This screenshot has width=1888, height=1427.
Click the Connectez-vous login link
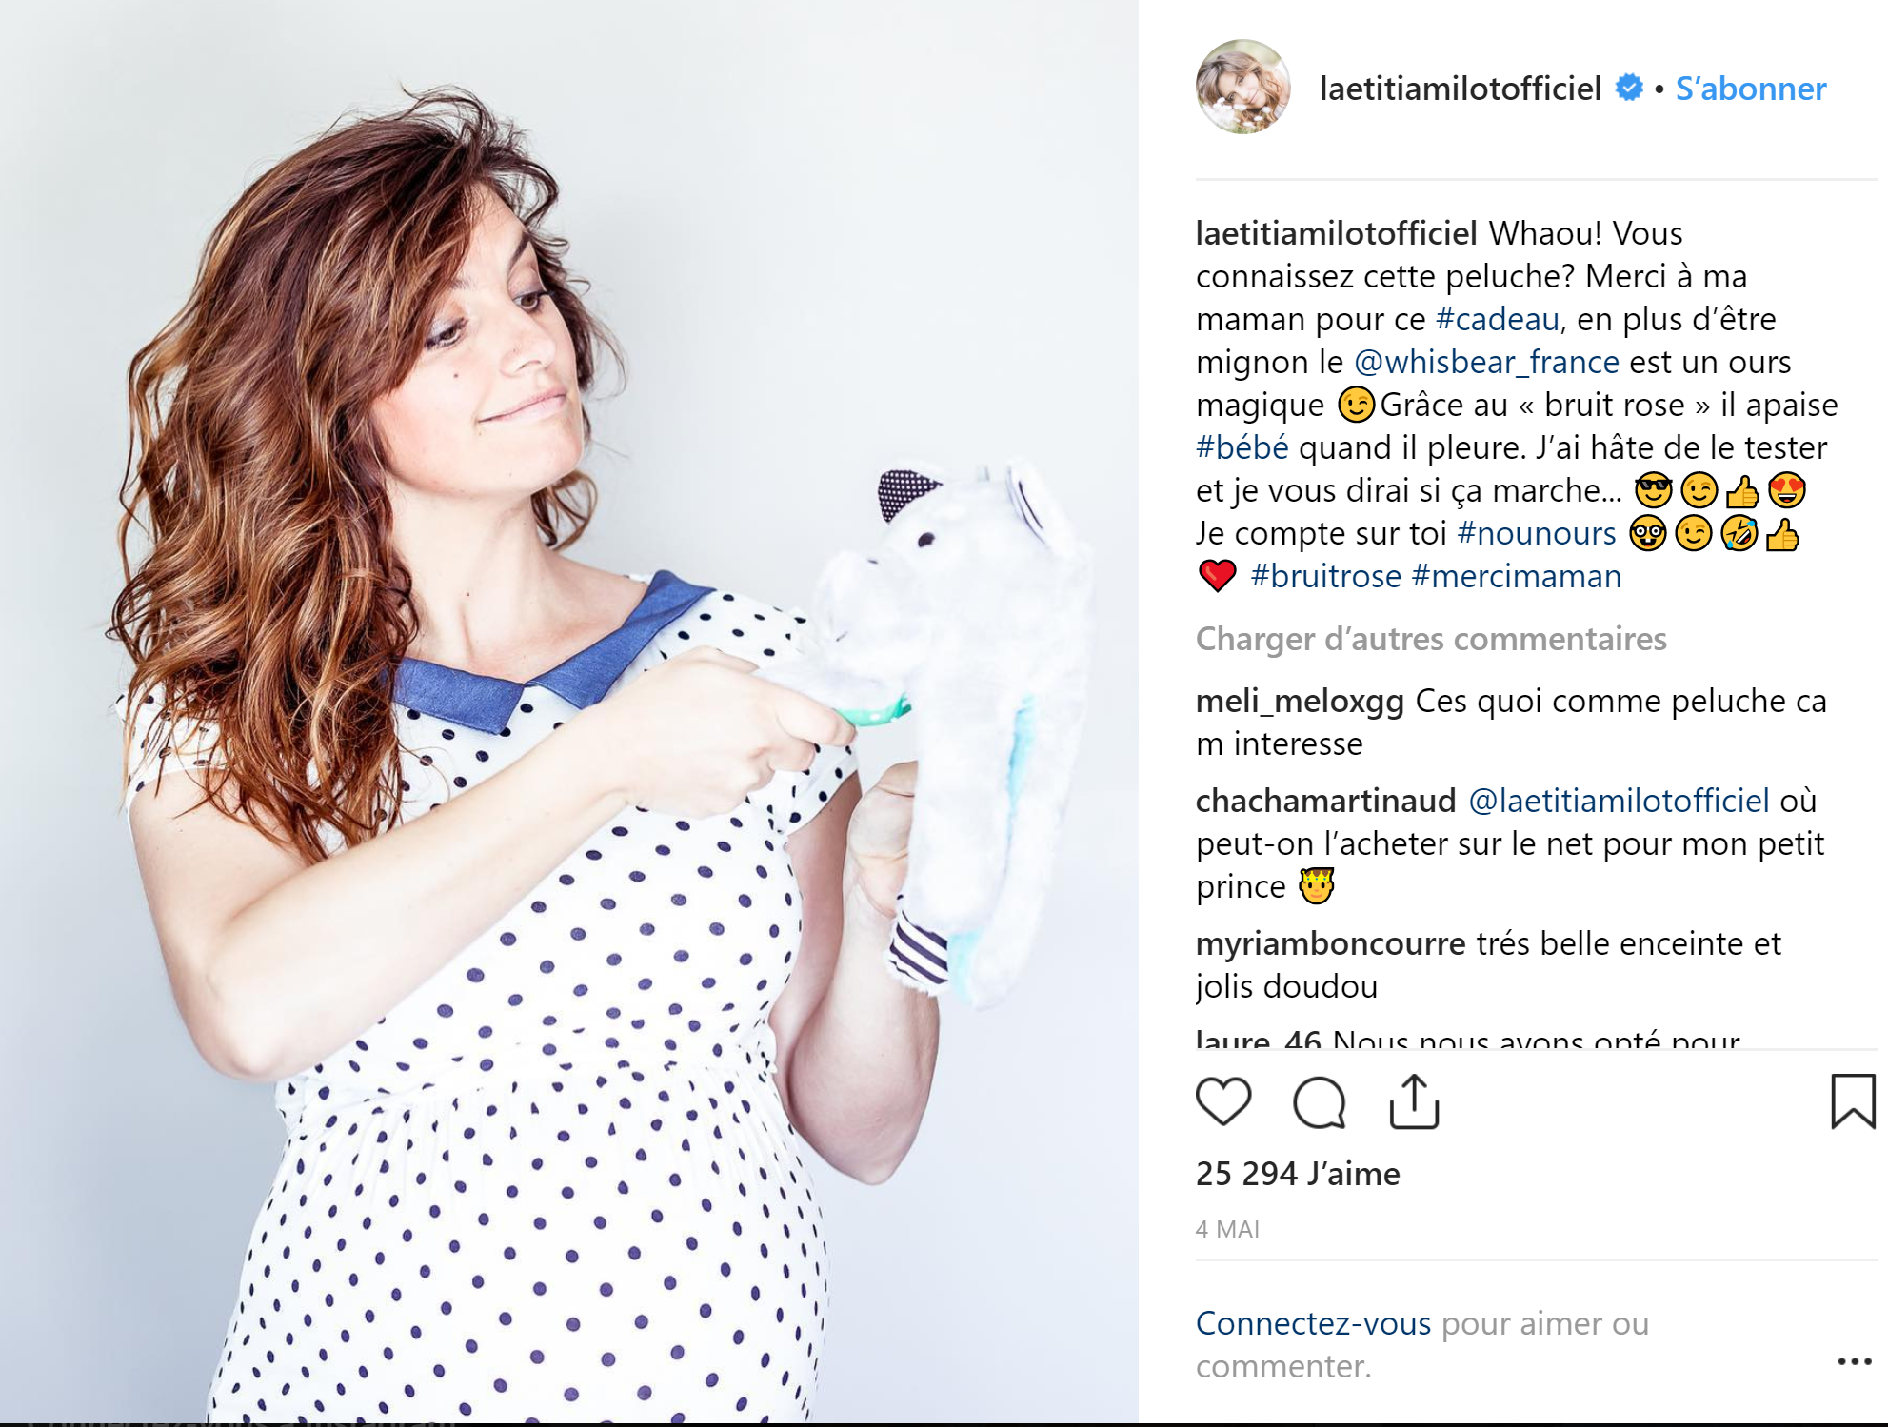point(1314,1323)
